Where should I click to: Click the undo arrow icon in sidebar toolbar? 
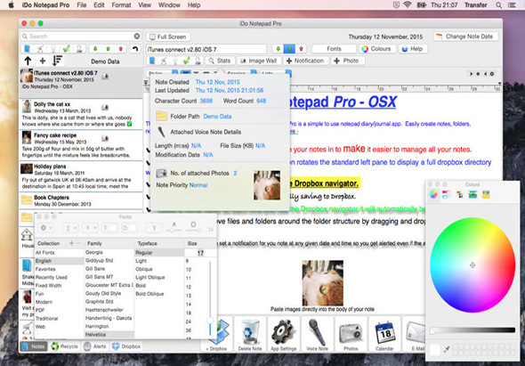coord(135,49)
